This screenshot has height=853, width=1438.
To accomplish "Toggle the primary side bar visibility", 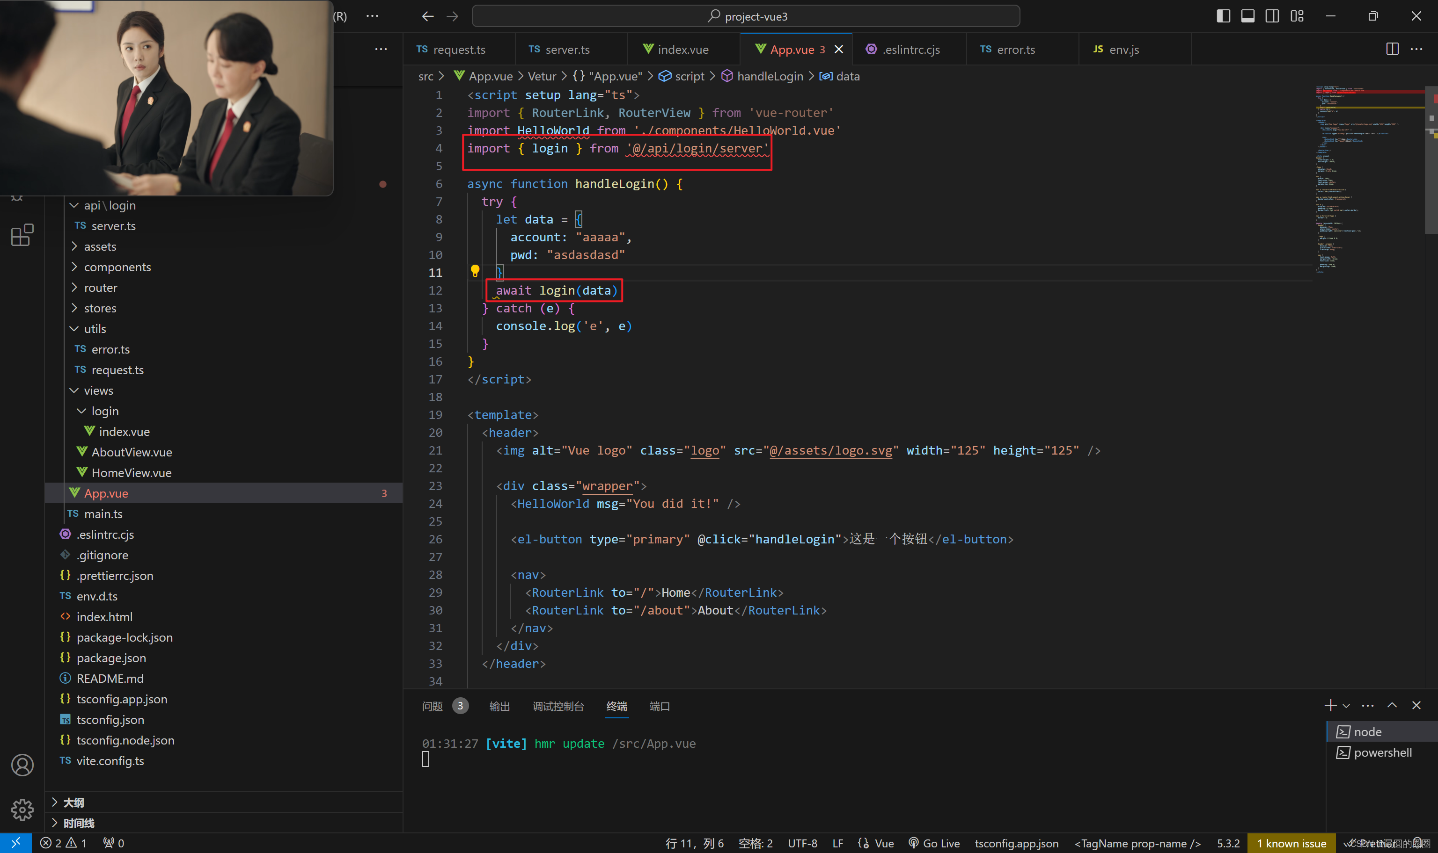I will click(x=1224, y=16).
